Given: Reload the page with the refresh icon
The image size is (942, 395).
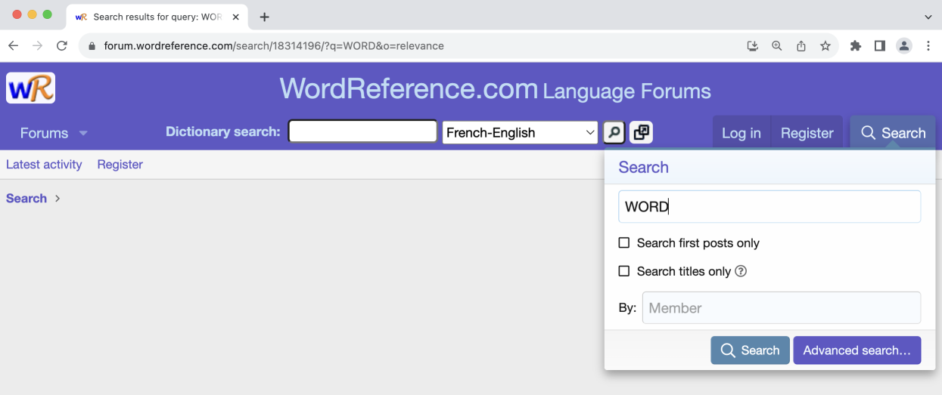Looking at the screenshot, I should [62, 45].
